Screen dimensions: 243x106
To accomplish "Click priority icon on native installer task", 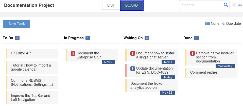I will tap(193, 53).
